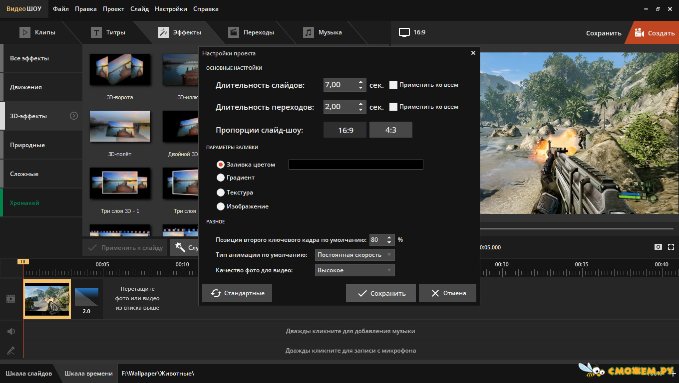Open the Файл menu

(x=61, y=9)
